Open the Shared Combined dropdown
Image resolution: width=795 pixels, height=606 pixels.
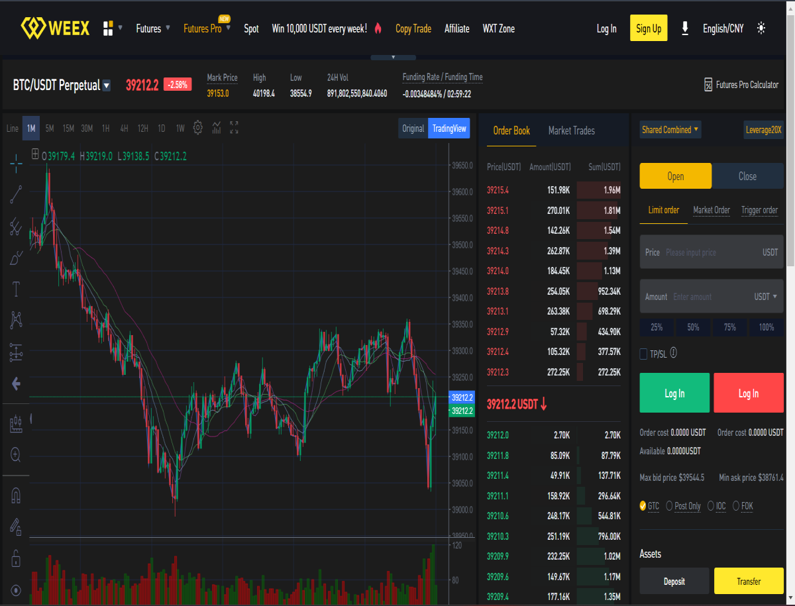point(670,130)
